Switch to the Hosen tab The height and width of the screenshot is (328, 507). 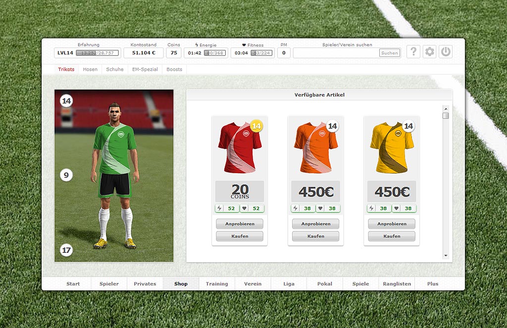click(x=90, y=69)
